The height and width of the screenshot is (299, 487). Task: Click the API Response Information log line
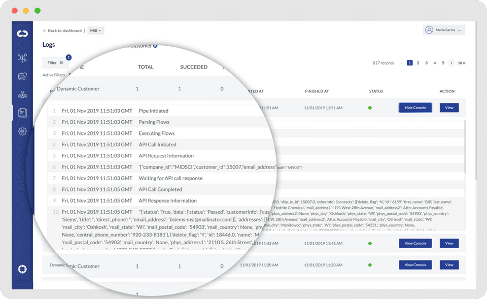click(x=168, y=201)
